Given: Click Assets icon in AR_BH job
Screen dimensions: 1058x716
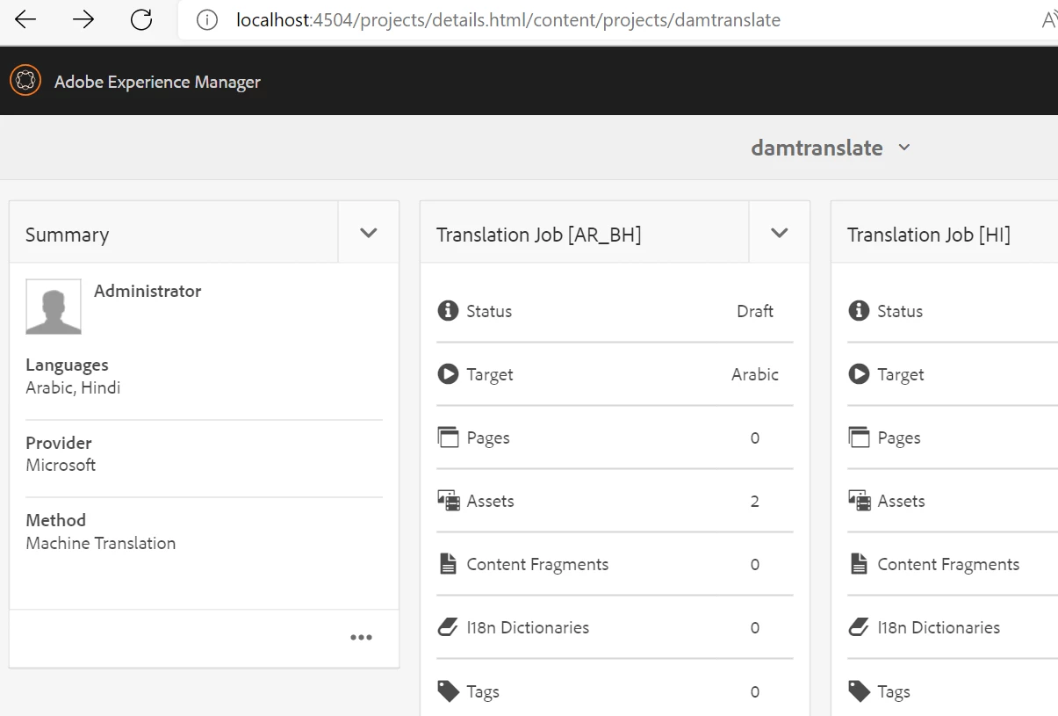Looking at the screenshot, I should coord(448,501).
